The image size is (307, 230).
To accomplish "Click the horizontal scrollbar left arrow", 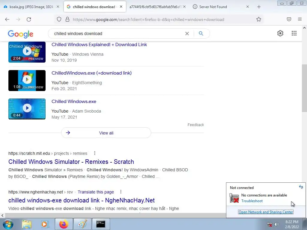I will pos(2,216).
